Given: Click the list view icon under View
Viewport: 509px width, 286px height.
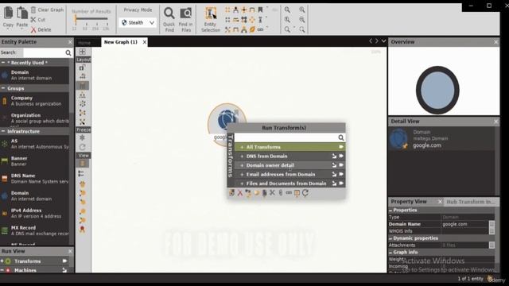Looking at the screenshot, I should 81,174.
